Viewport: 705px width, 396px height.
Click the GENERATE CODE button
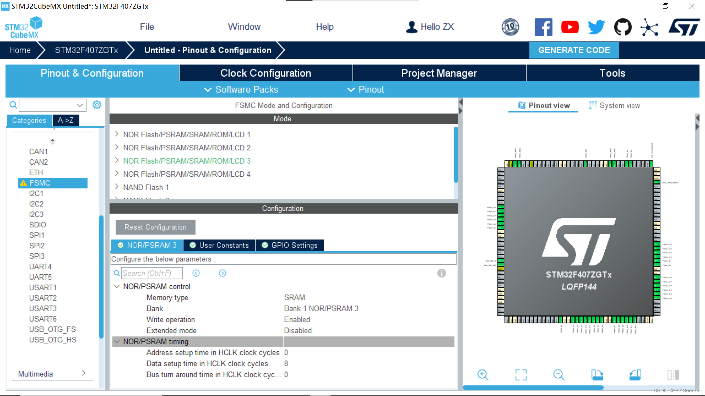[574, 50]
